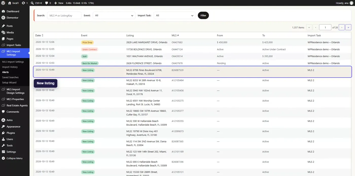Click MLS number O6447124

point(177,50)
